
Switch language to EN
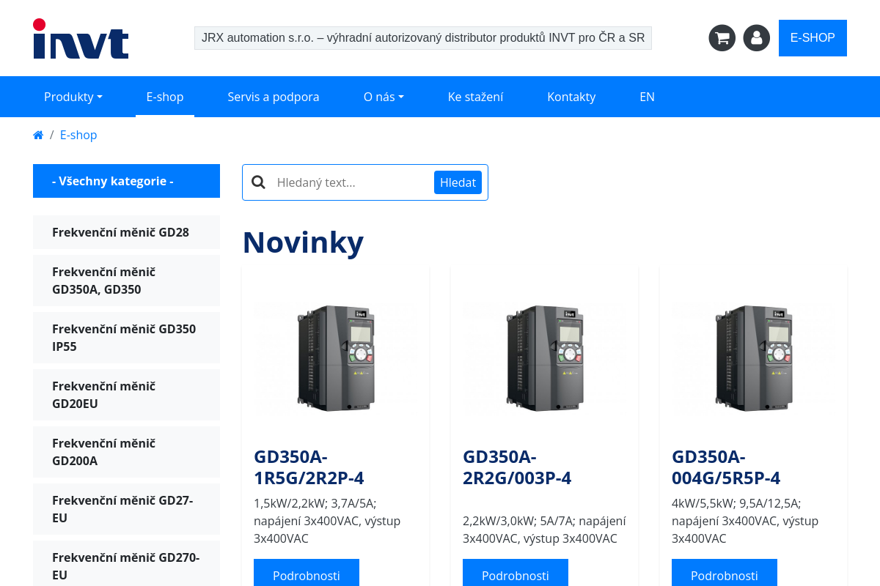coord(647,97)
